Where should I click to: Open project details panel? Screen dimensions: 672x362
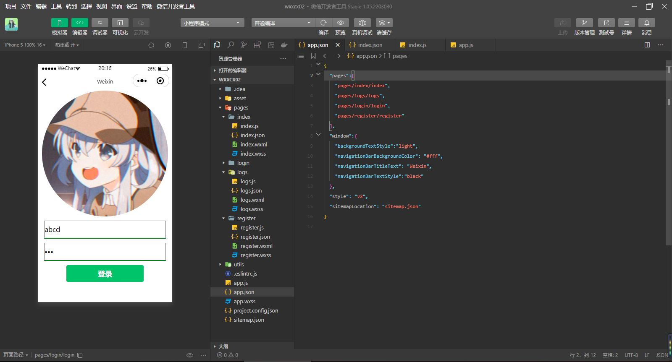pyautogui.click(x=626, y=23)
